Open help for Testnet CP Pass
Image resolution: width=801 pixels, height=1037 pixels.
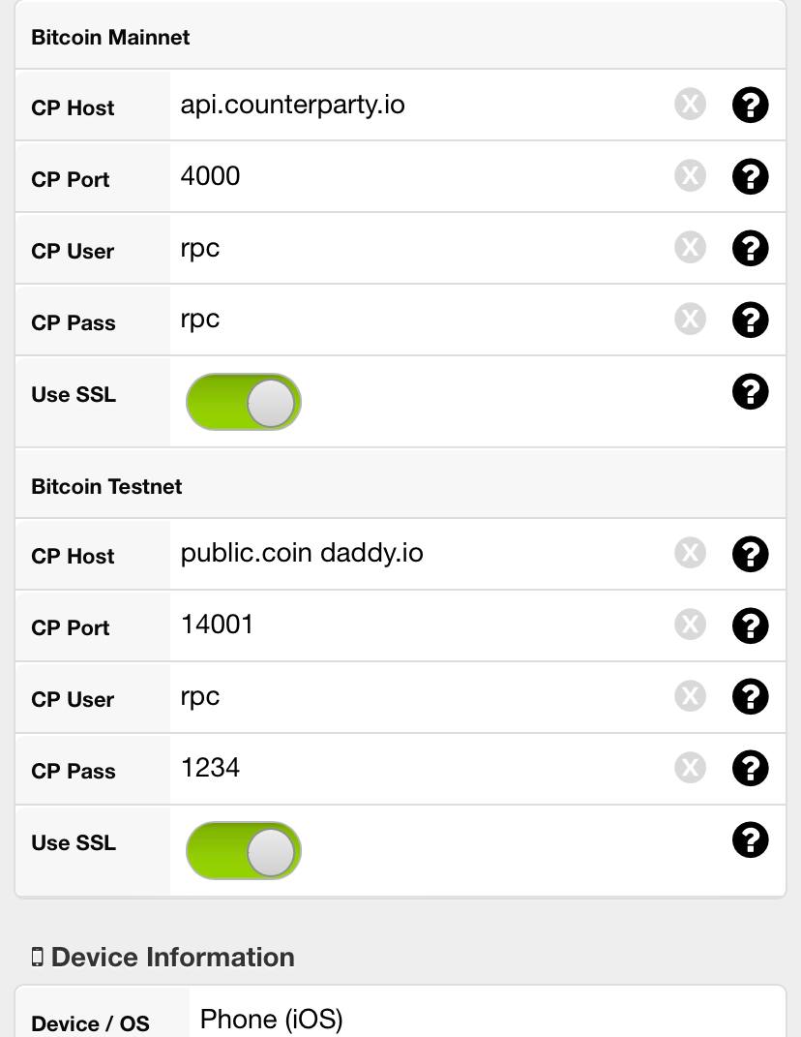pos(750,768)
